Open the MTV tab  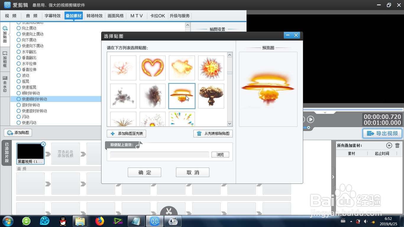(137, 16)
